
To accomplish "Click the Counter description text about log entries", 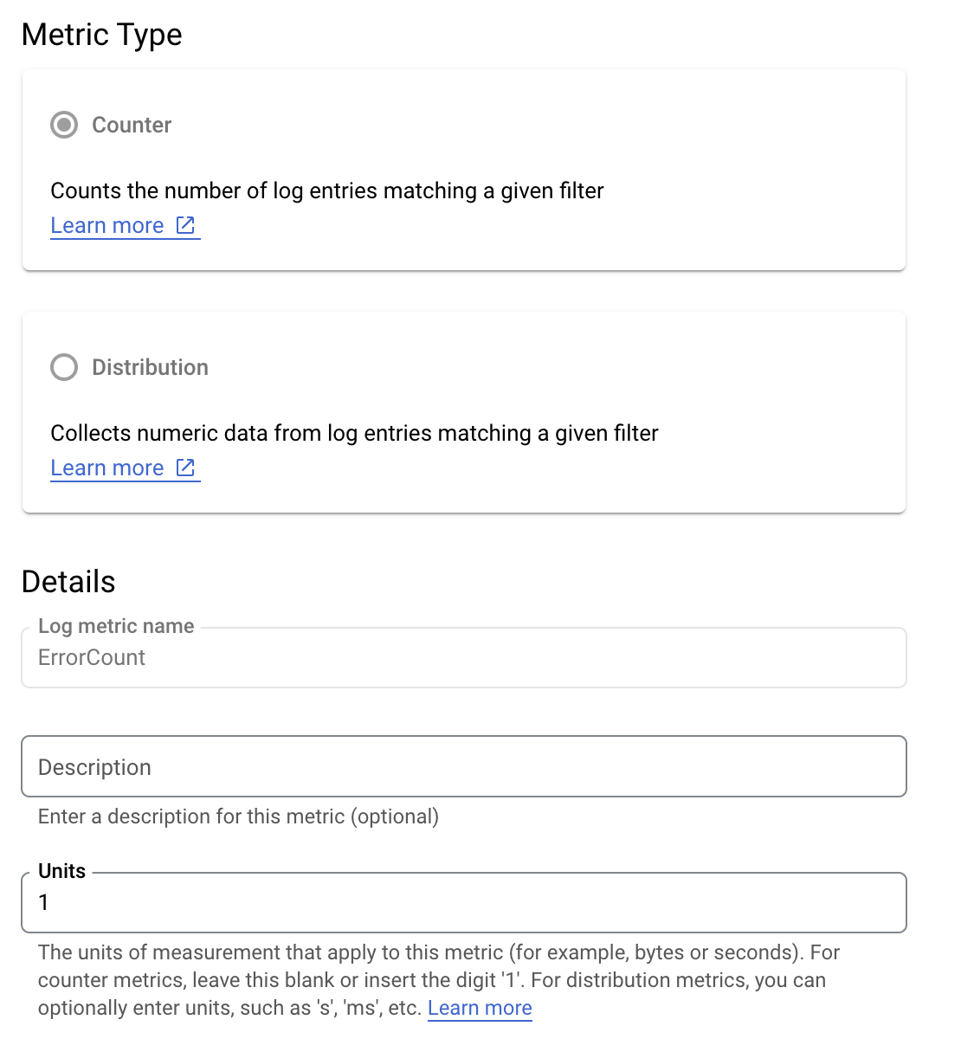I will click(327, 191).
